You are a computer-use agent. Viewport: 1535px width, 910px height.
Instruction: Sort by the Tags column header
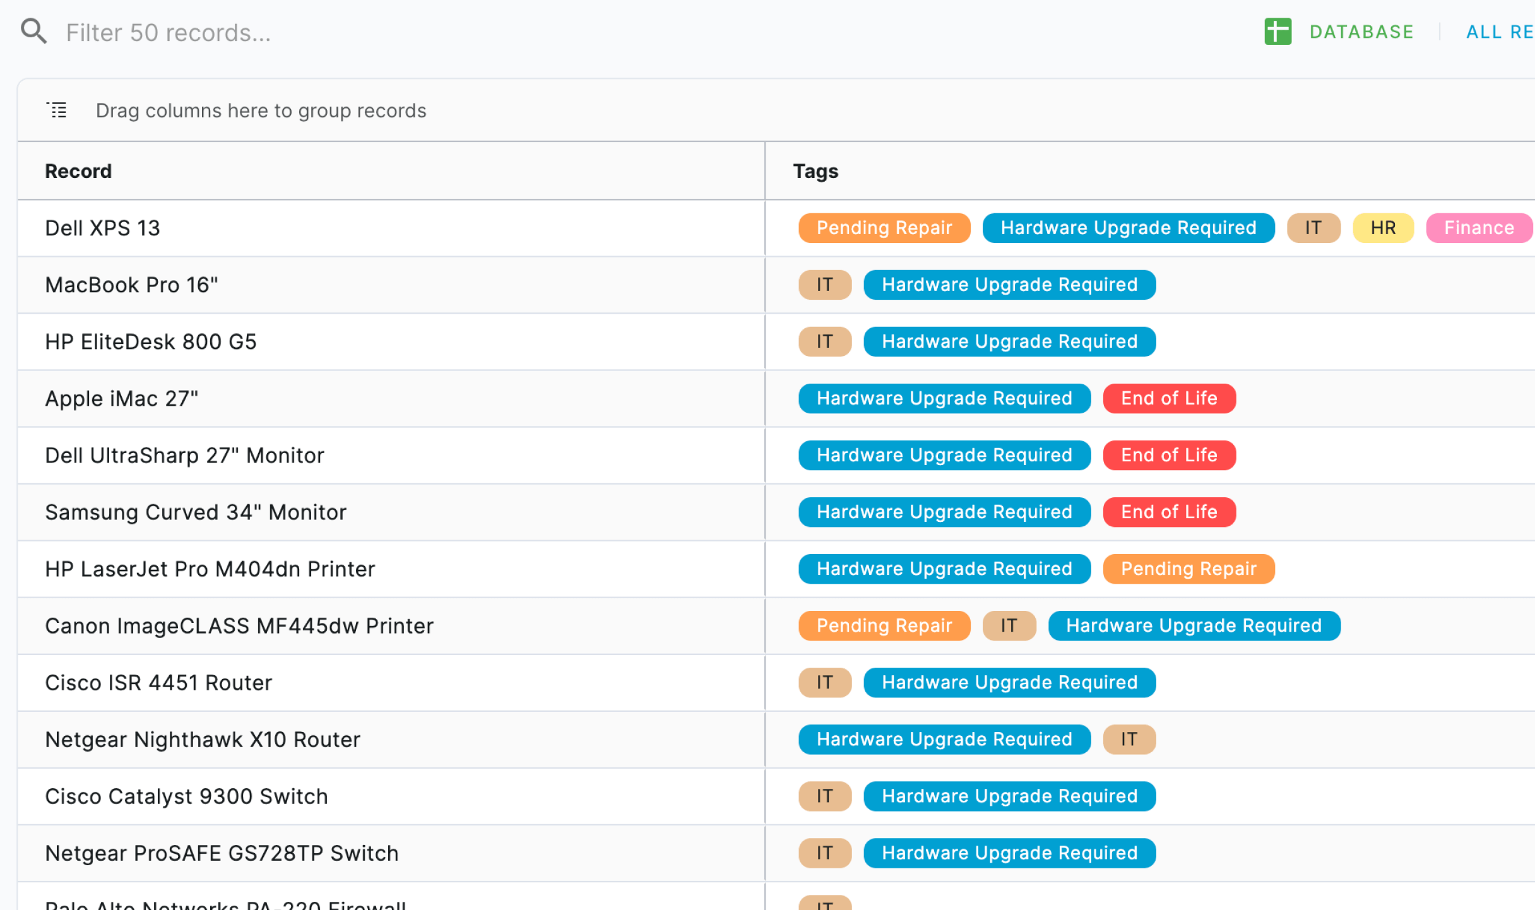click(x=815, y=171)
